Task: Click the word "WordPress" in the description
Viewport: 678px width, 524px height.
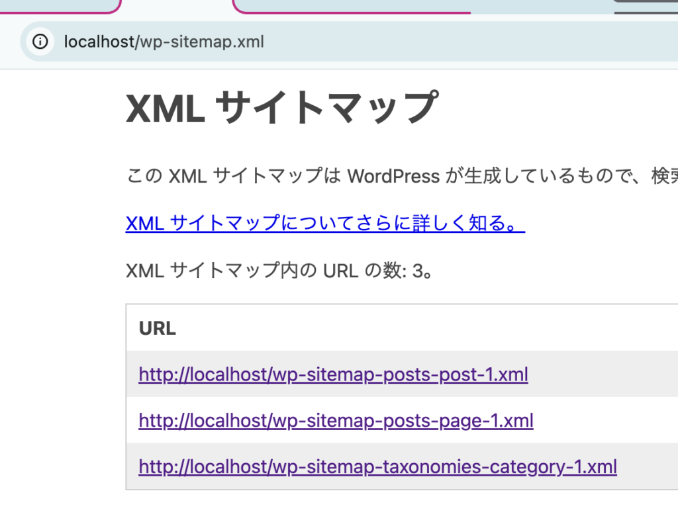Action: pos(393,177)
